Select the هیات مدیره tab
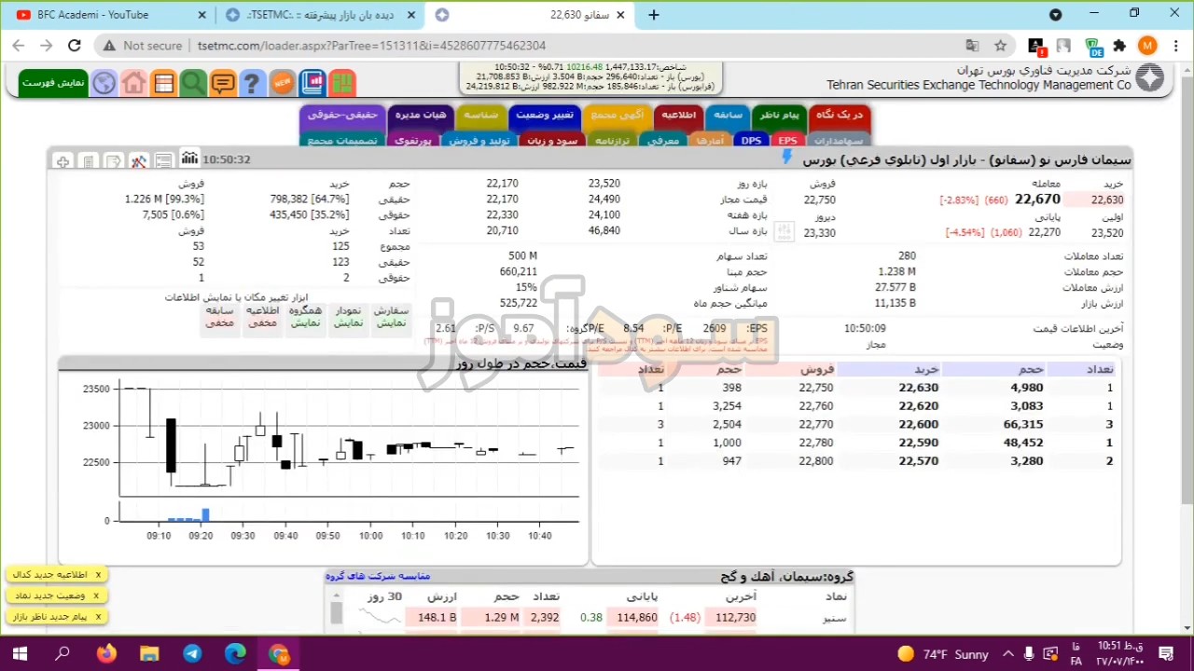Image resolution: width=1194 pixels, height=671 pixels. [x=420, y=115]
